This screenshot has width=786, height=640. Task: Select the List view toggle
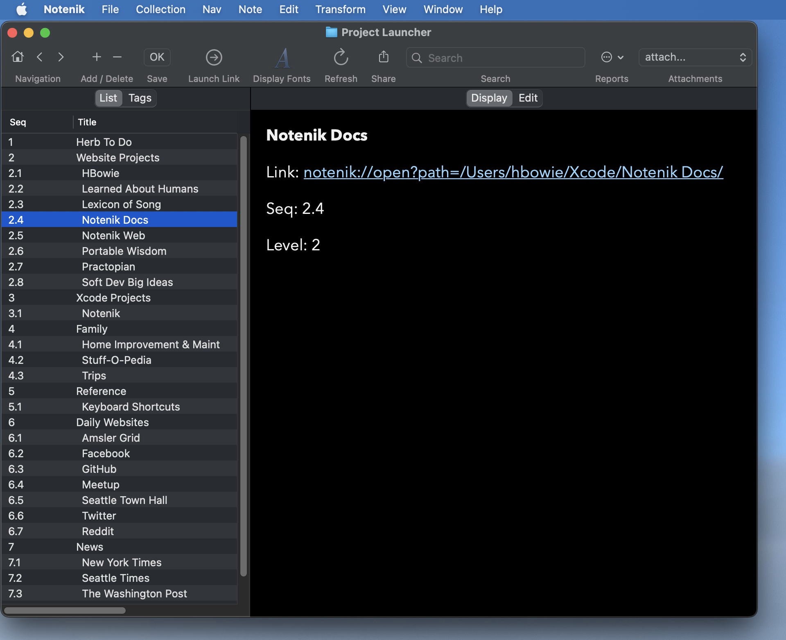point(108,98)
